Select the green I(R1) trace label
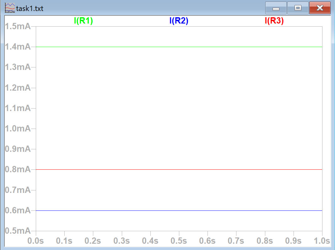 coord(84,21)
